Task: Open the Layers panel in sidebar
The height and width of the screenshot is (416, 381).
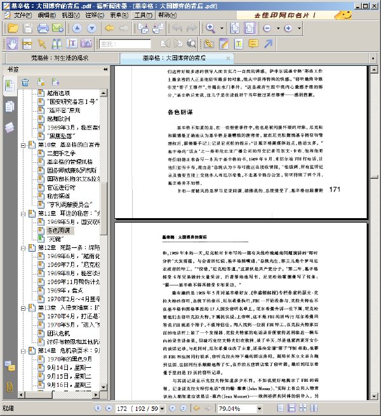Action: [10, 128]
